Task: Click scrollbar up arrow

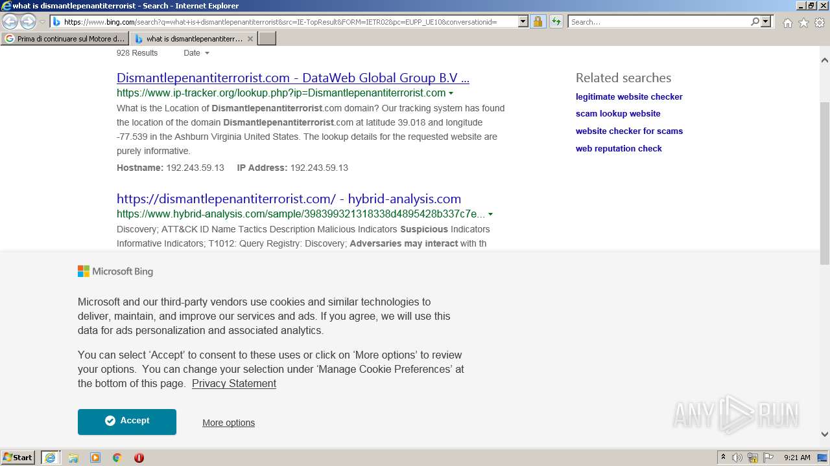Action: (825, 60)
